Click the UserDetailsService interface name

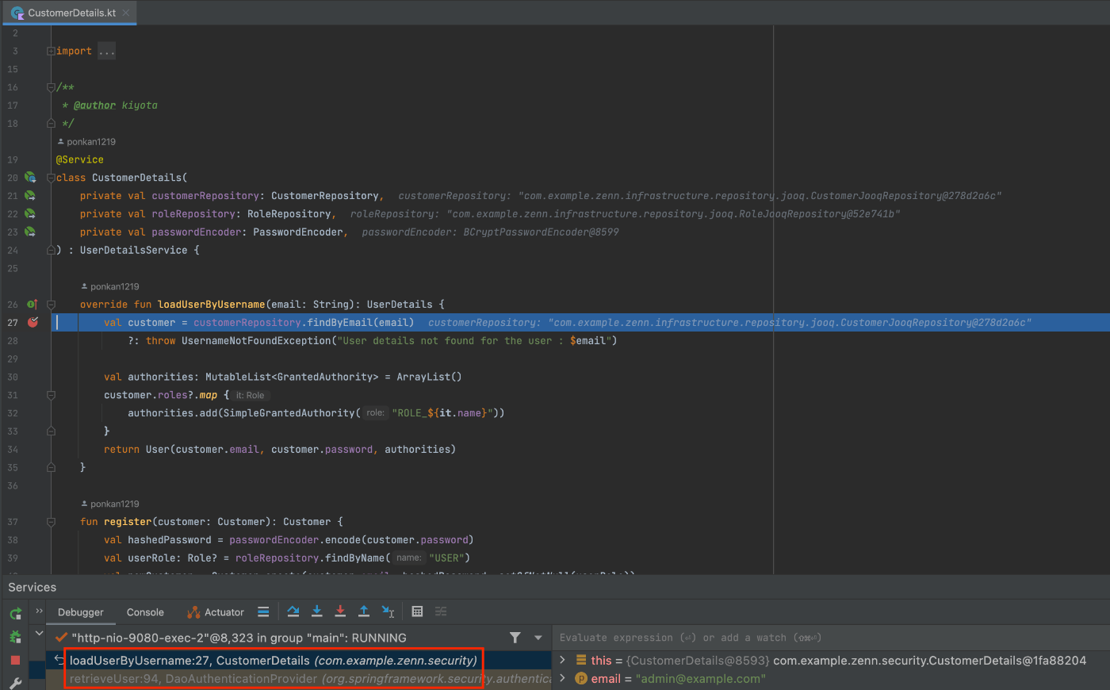pyautogui.click(x=134, y=250)
